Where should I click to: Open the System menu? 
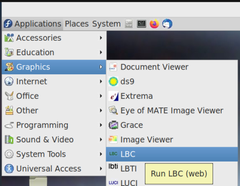click(x=107, y=24)
